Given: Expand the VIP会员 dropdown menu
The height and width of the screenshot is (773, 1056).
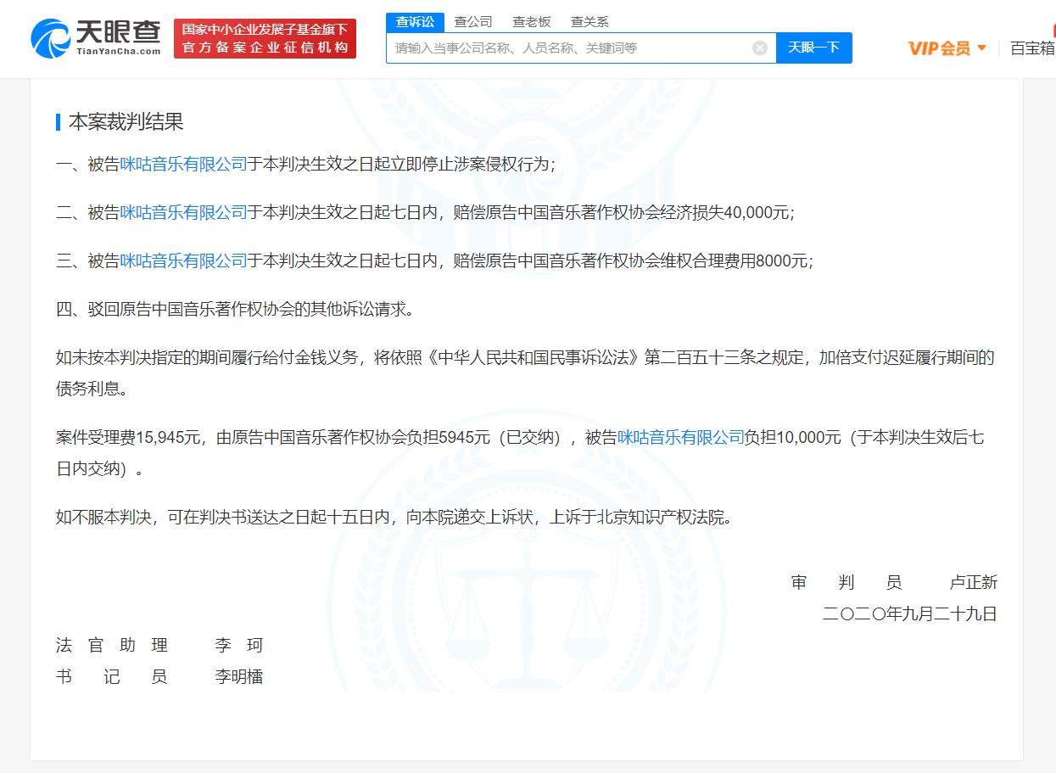Looking at the screenshot, I should pyautogui.click(x=947, y=48).
